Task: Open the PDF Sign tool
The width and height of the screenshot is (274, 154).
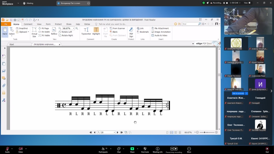Action: 131,31
